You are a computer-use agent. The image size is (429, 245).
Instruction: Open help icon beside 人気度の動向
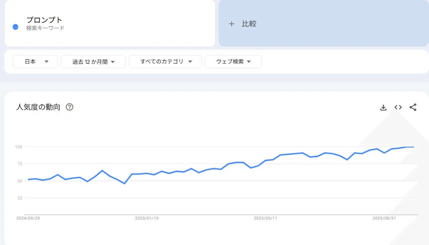69,107
